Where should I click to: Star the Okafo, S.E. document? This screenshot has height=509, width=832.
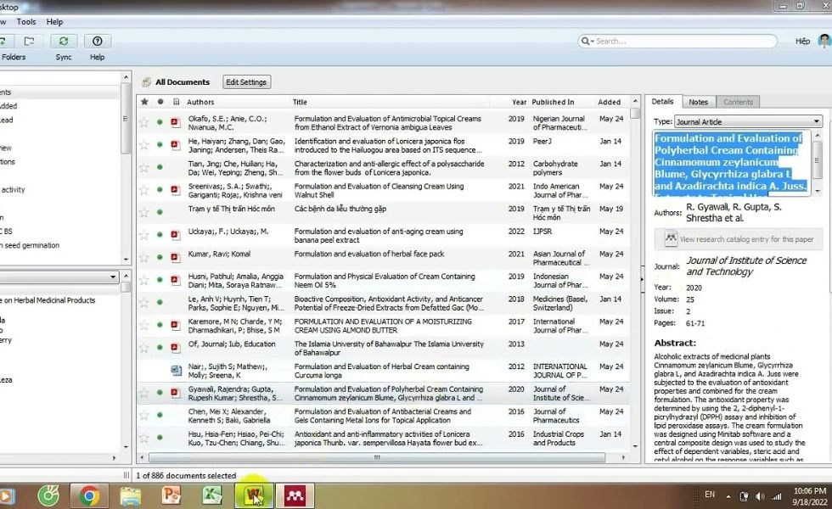click(x=143, y=122)
